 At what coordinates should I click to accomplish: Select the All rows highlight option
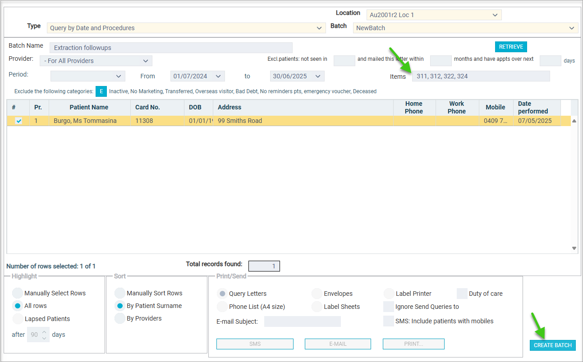[x=18, y=306]
